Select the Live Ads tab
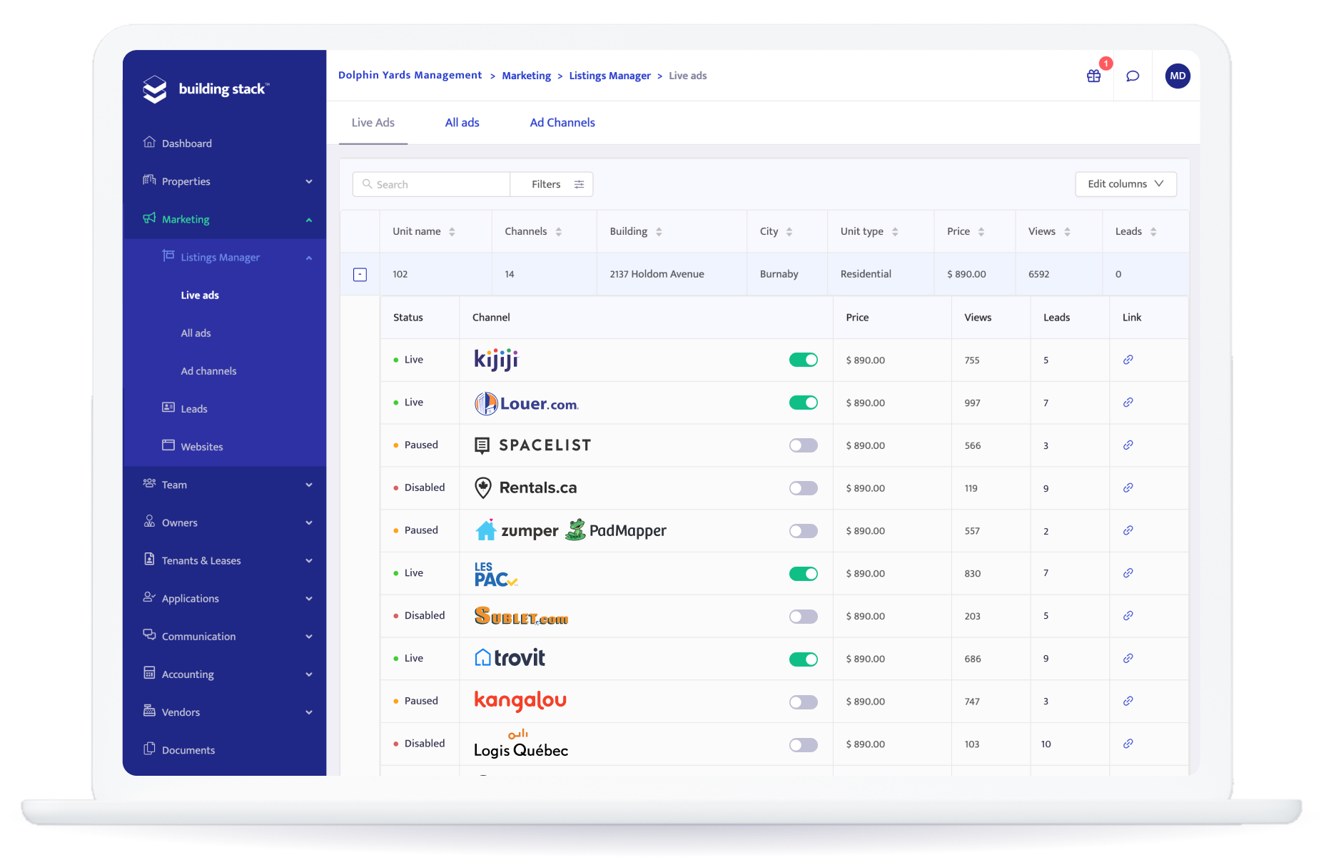1326x860 pixels. click(373, 123)
